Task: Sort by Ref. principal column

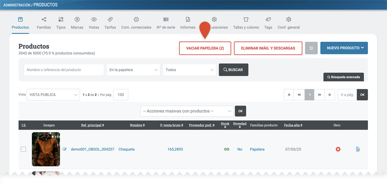Action: coord(93,125)
